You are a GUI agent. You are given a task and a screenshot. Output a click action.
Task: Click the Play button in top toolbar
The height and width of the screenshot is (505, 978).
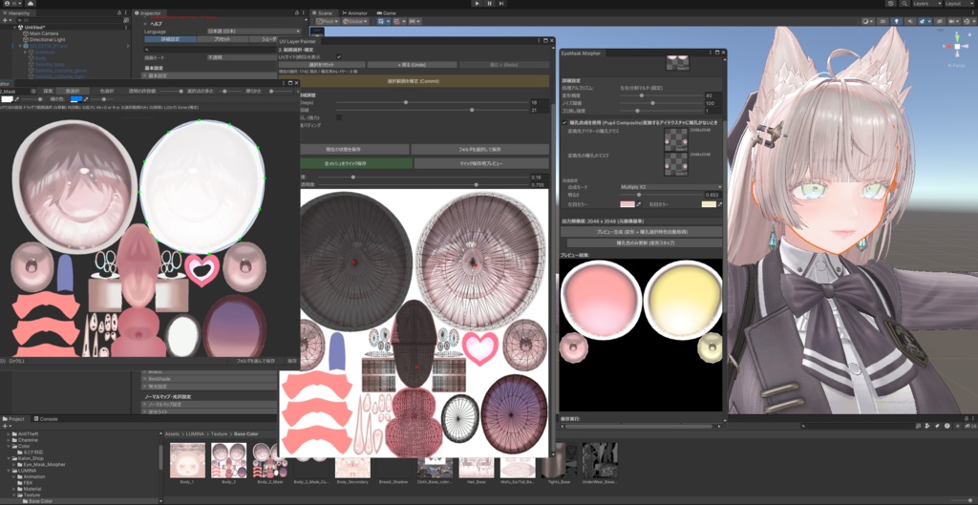coord(478,4)
